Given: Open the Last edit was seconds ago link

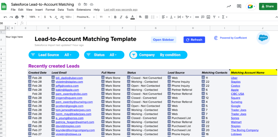Looking at the screenshot, I should 121,10.
